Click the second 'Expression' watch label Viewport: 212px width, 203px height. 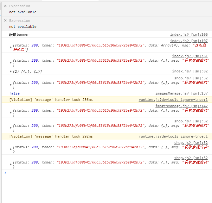click(20, 21)
